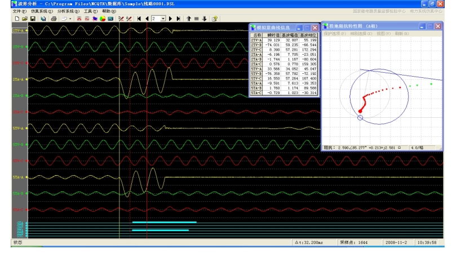The height and width of the screenshot is (253, 465).
Task: Select the 5TV-B row in curve info table
Action: [256, 73]
